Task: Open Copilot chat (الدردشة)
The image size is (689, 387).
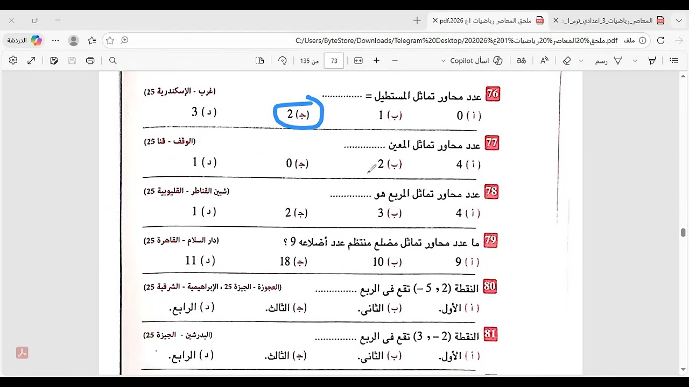Action: (24, 40)
